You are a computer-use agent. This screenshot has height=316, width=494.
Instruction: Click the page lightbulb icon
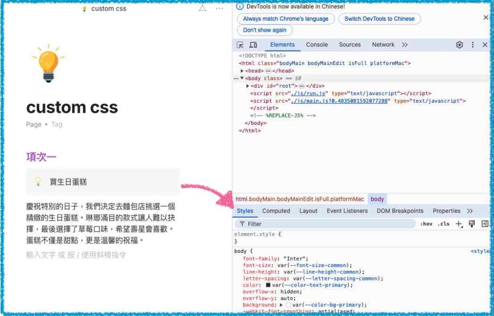[x=48, y=63]
